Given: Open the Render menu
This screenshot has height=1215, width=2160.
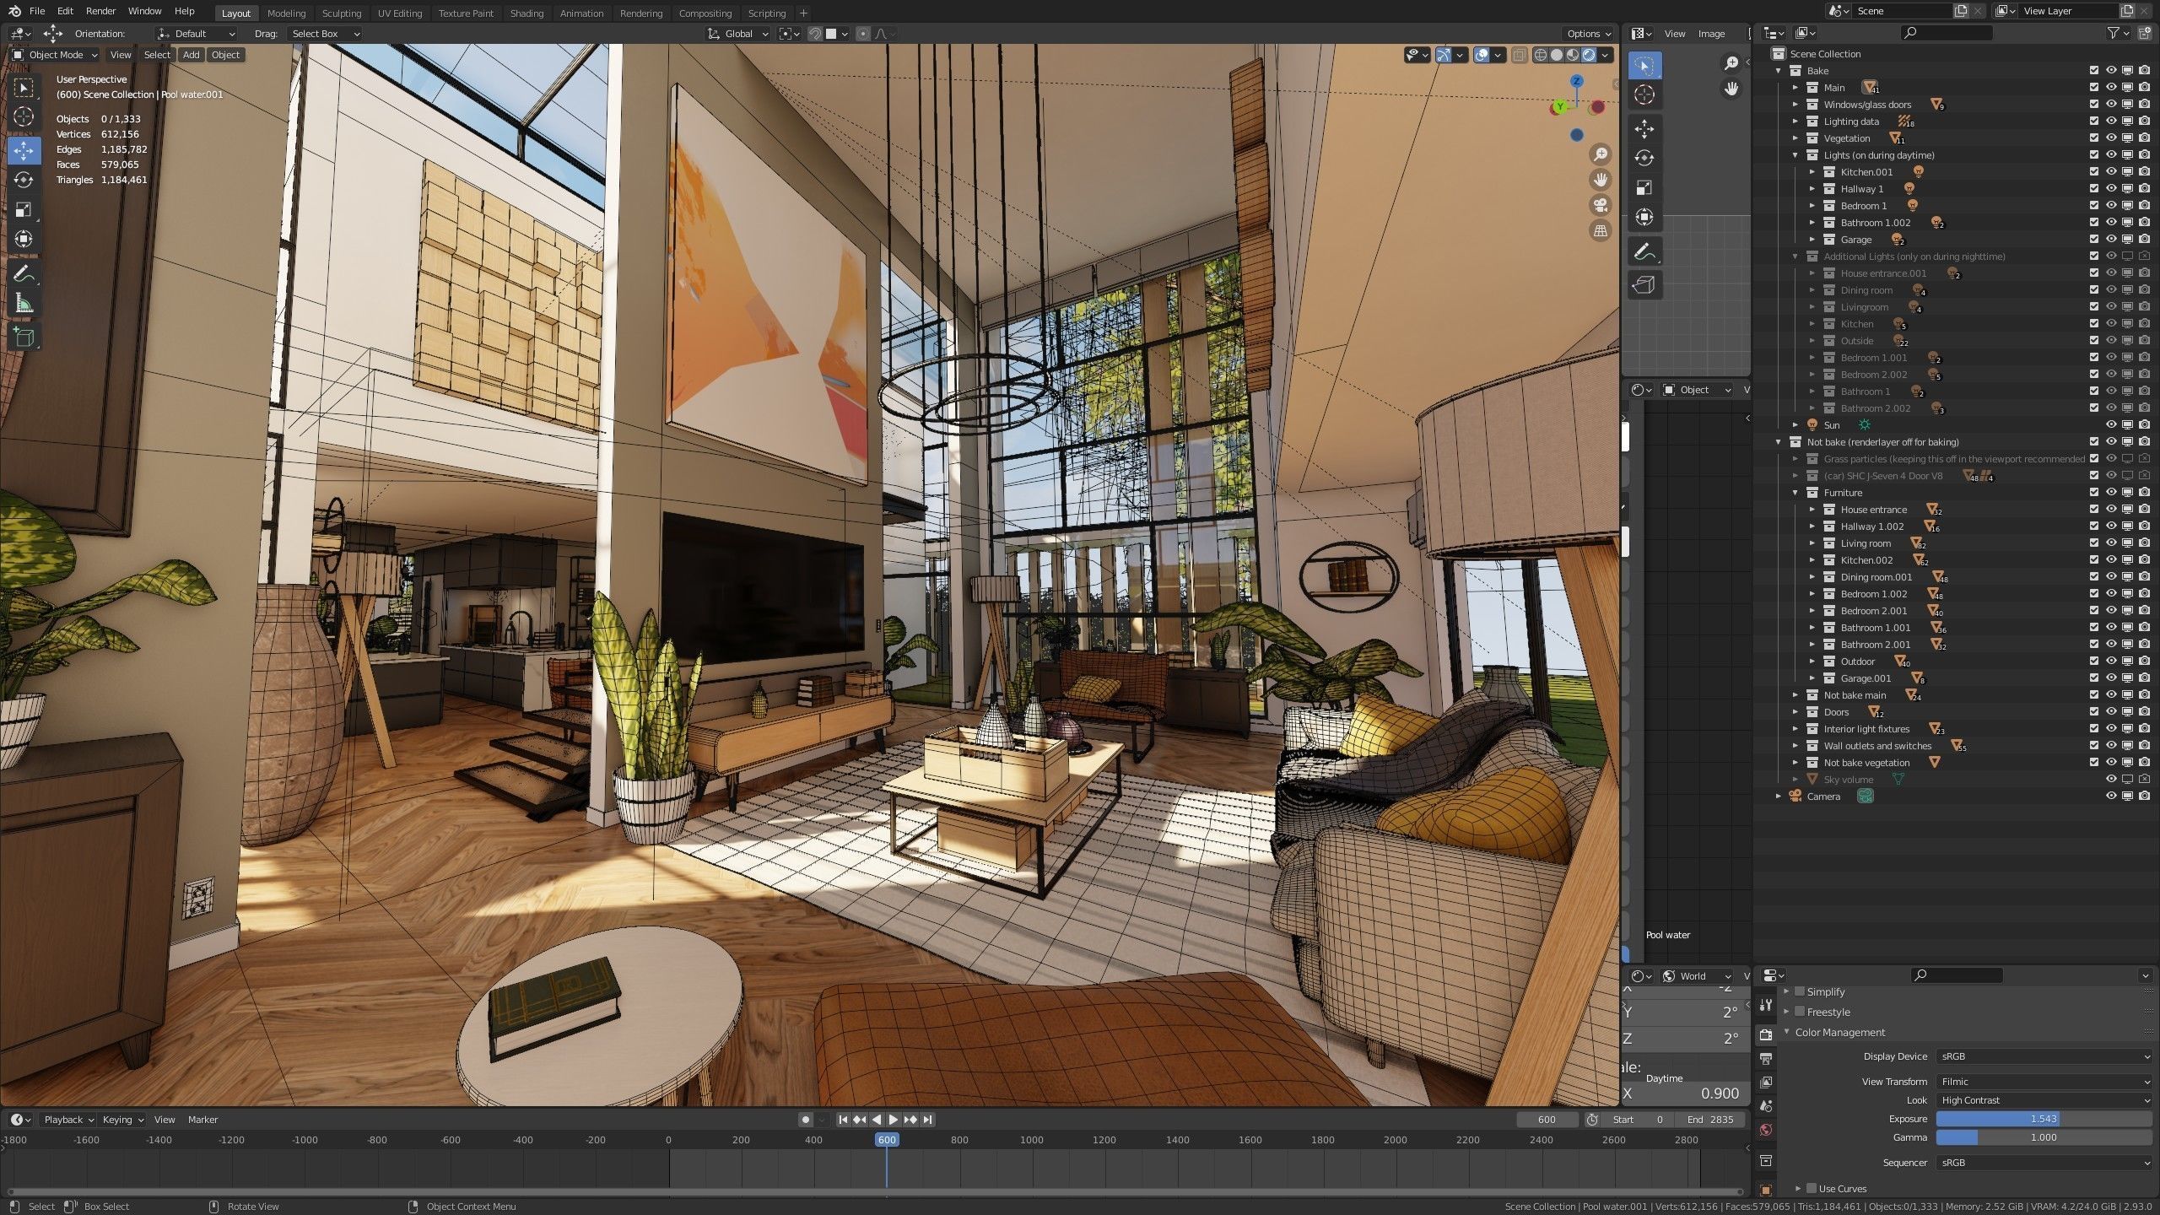Looking at the screenshot, I should coord(100,11).
